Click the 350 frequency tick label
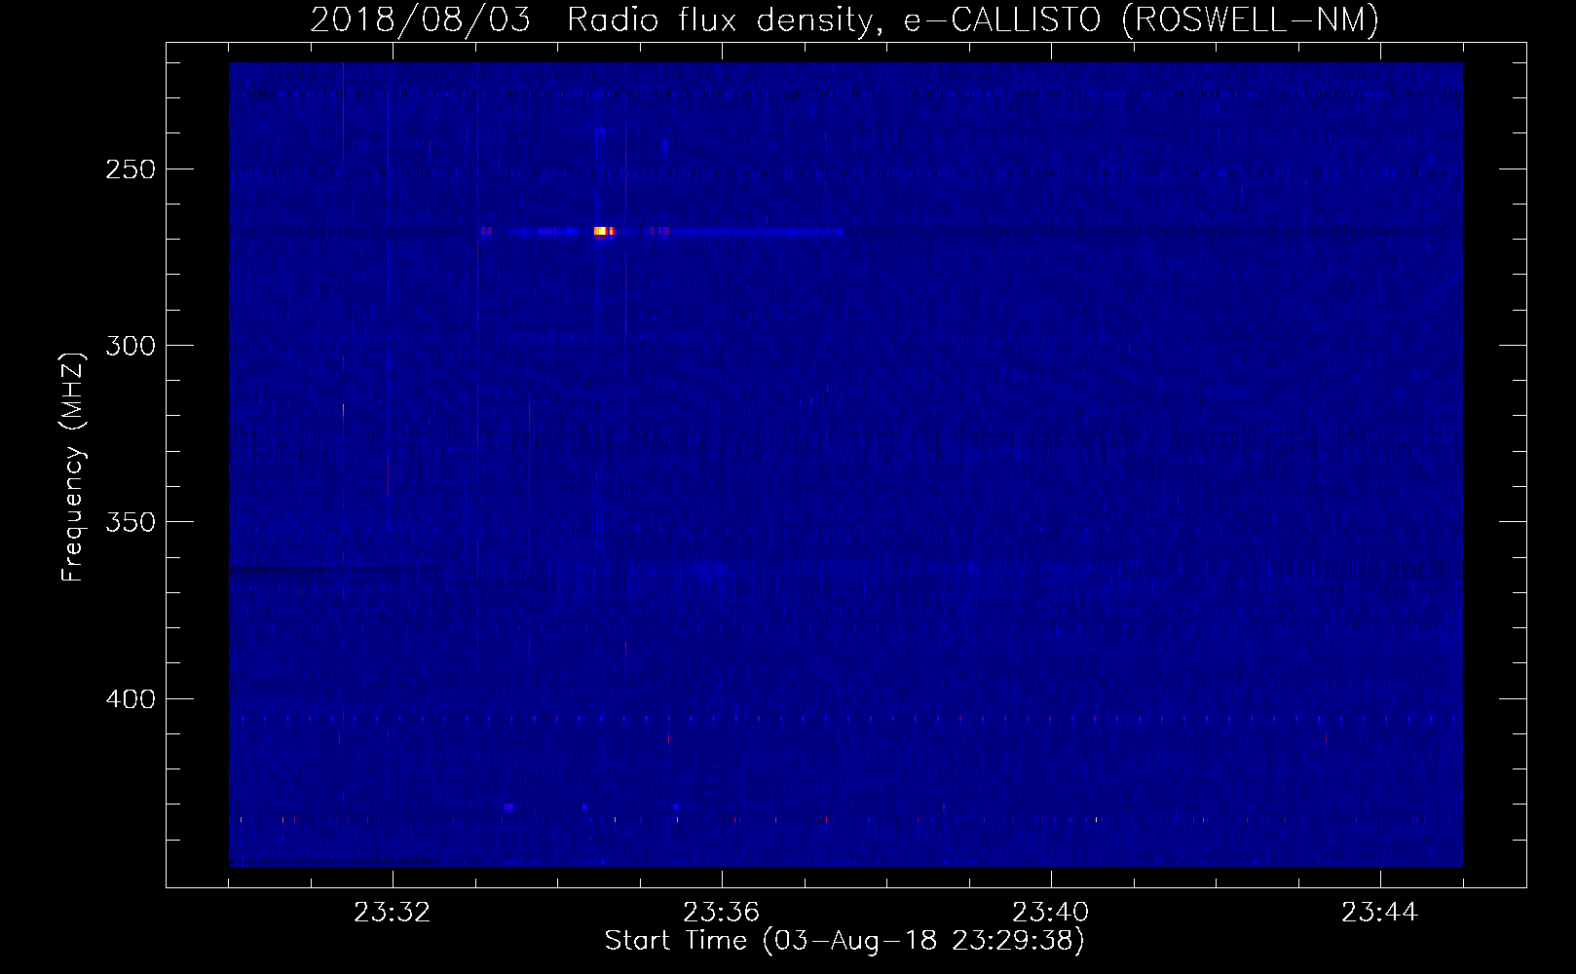Viewport: 1576px width, 974px height. 131,522
